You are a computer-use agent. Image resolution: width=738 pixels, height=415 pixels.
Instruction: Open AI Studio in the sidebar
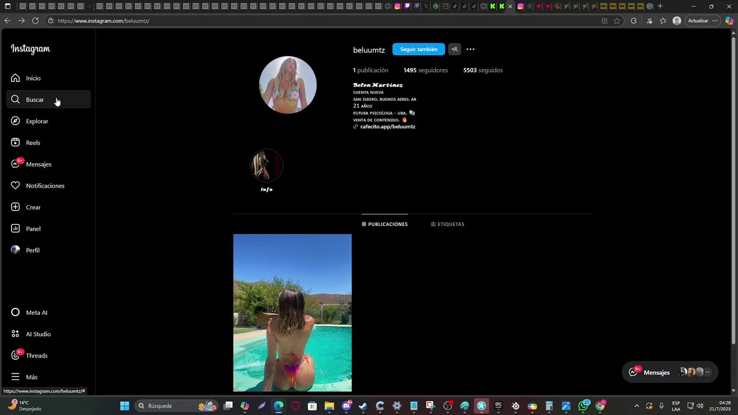point(48,334)
